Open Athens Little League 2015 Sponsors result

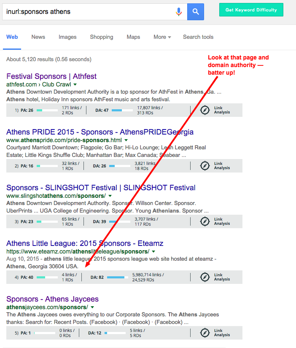pos(85,243)
